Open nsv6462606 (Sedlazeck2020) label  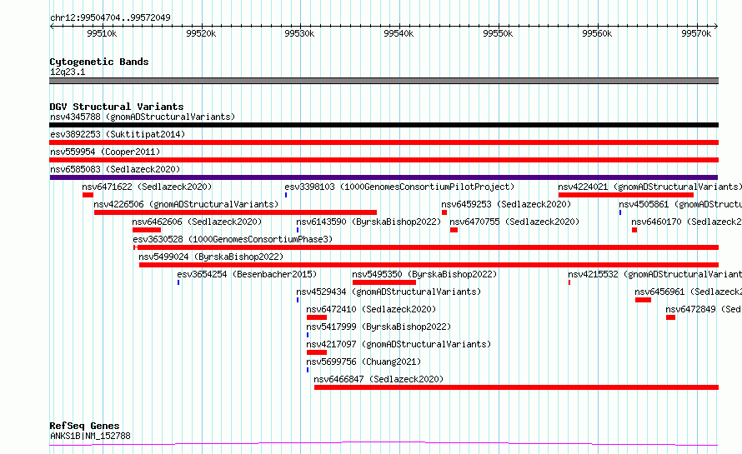point(197,222)
